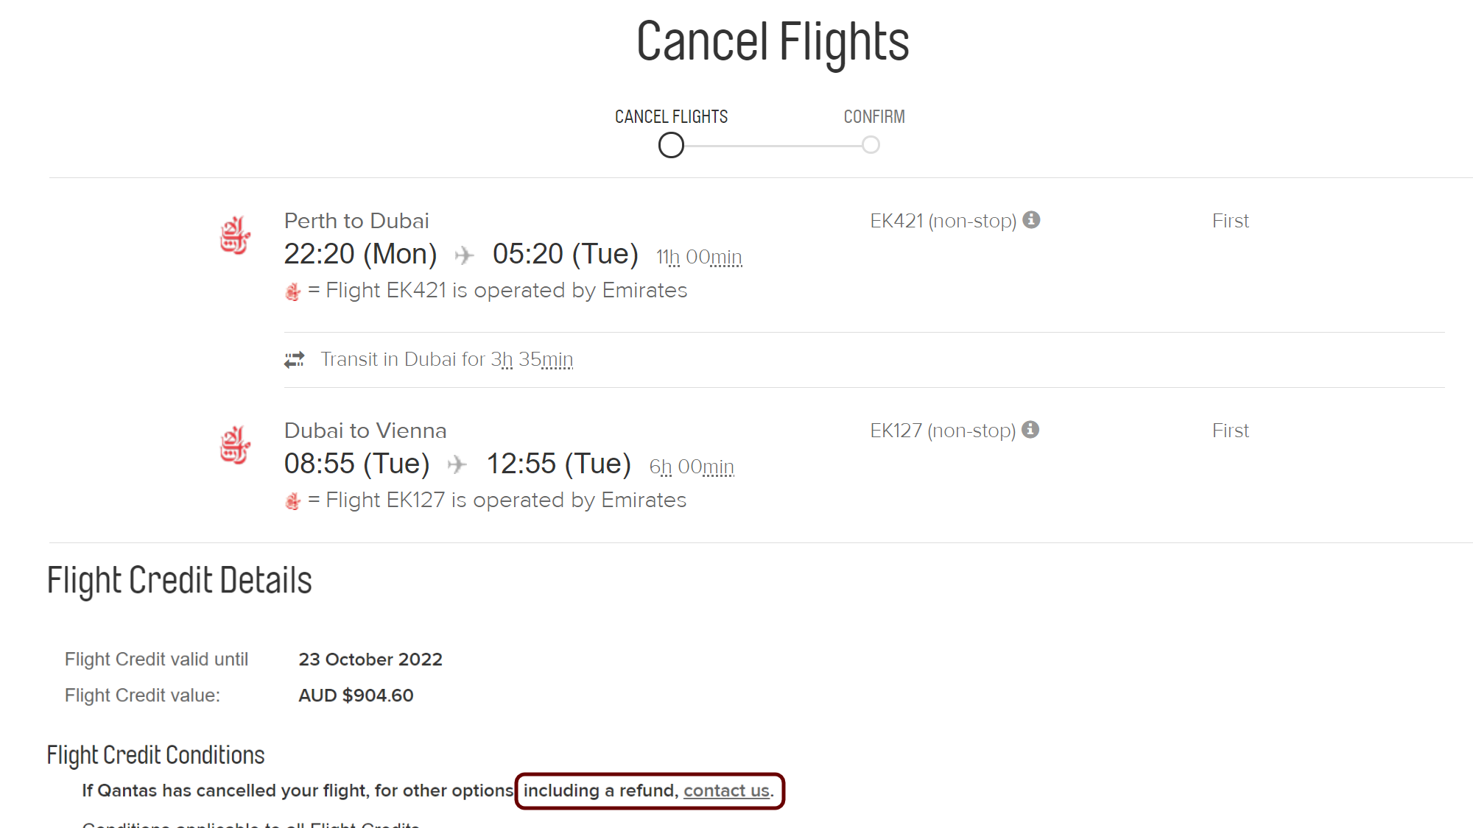Click the EK421 (non-stop) flight number
The height and width of the screenshot is (828, 1473).
click(943, 221)
